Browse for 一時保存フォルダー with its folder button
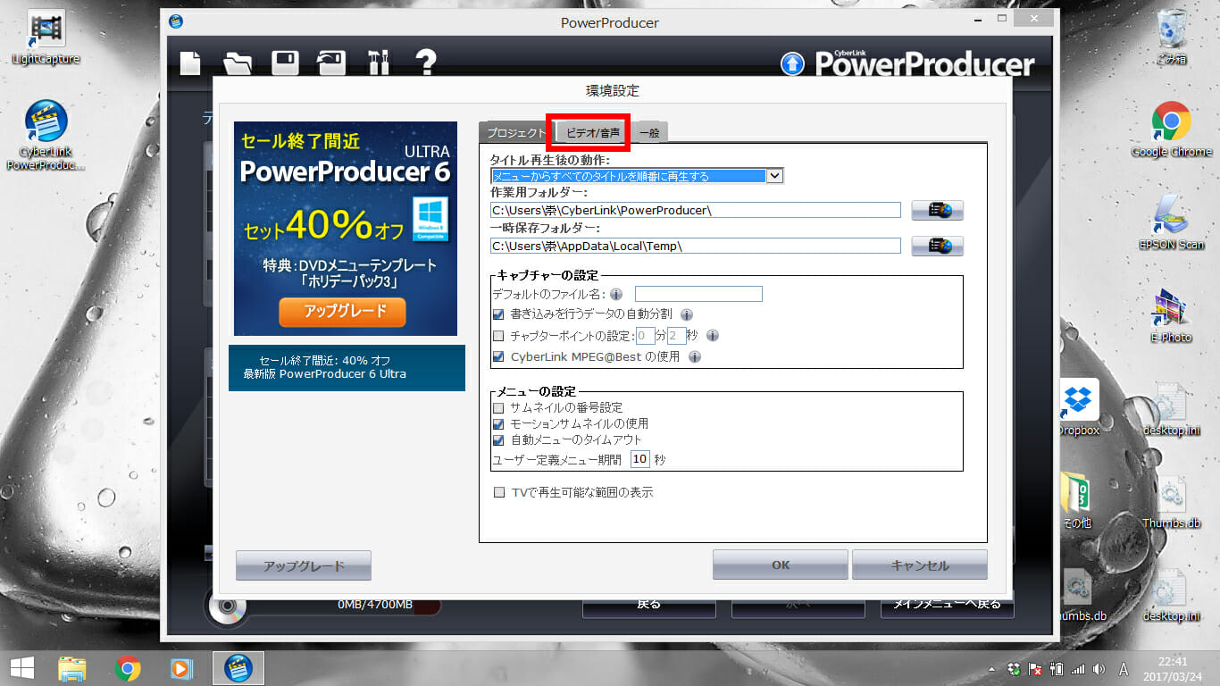Viewport: 1220px width, 686px height. [937, 246]
